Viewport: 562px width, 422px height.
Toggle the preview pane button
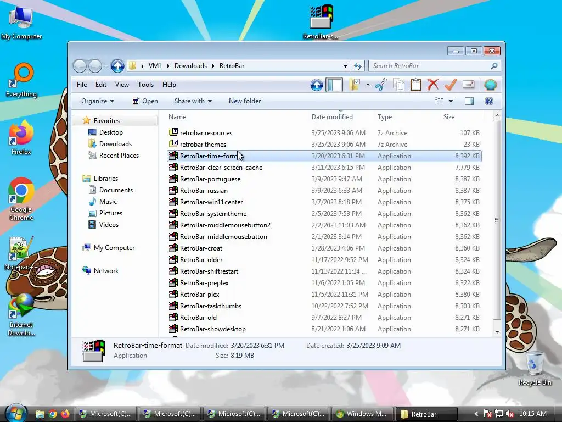click(x=469, y=101)
